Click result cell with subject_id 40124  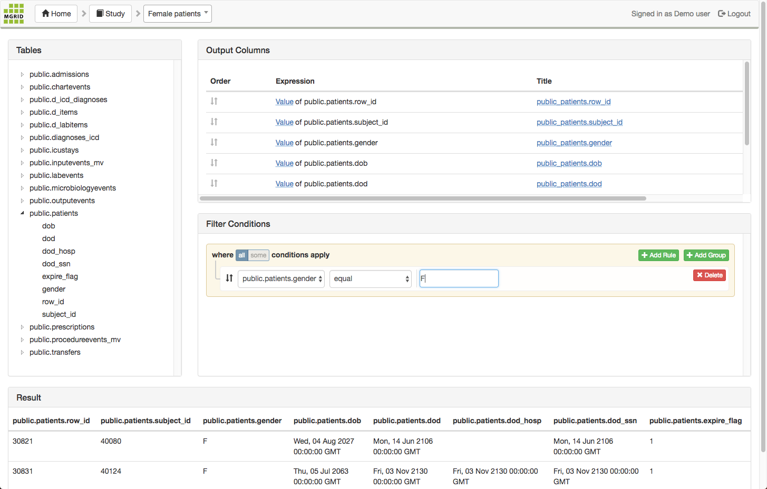click(111, 471)
